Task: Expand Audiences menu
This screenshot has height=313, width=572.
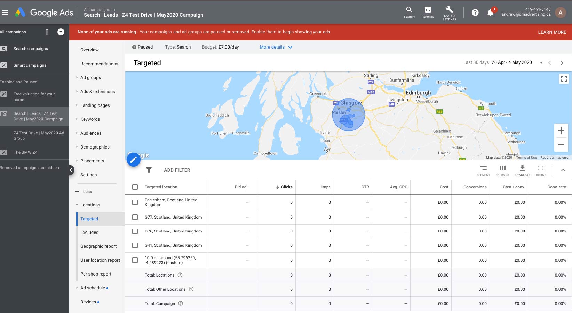Action: 91,133
